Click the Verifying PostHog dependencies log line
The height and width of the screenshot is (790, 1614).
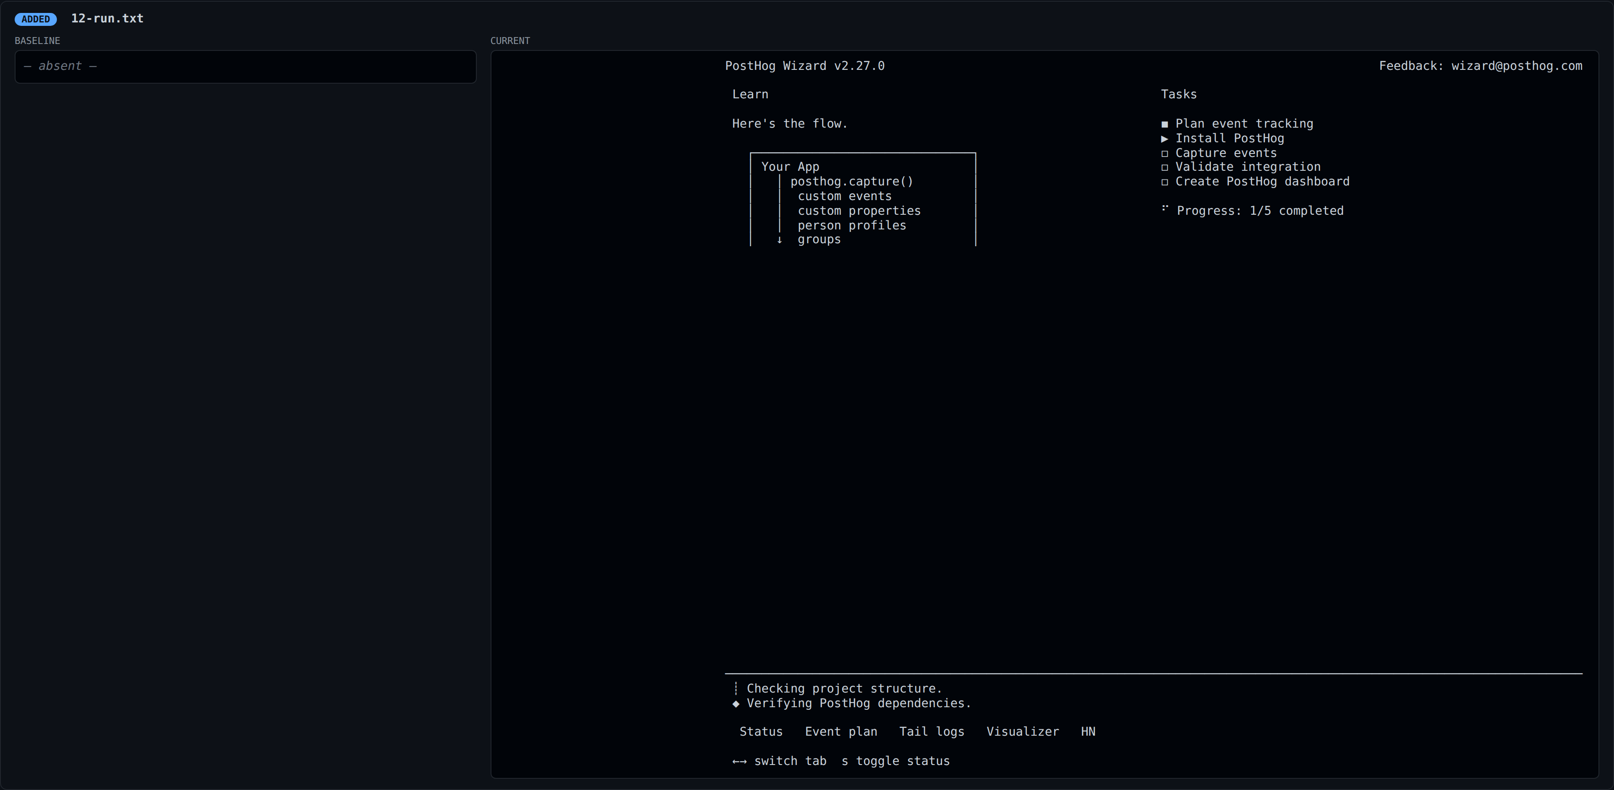coord(858,703)
